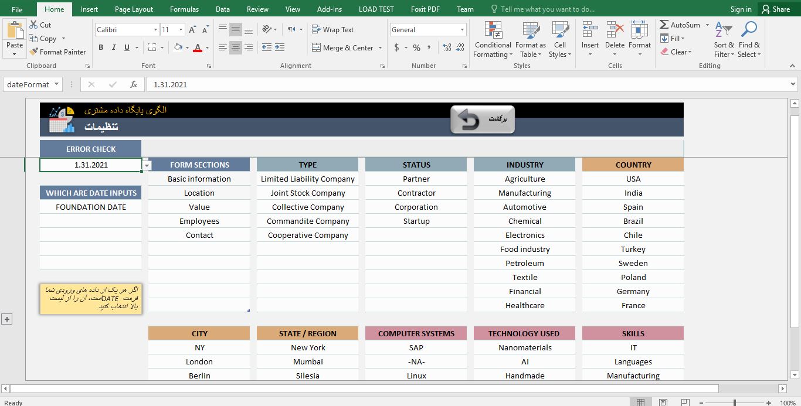The height and width of the screenshot is (406, 801).
Task: Switch to the Insert tab
Action: tap(89, 9)
